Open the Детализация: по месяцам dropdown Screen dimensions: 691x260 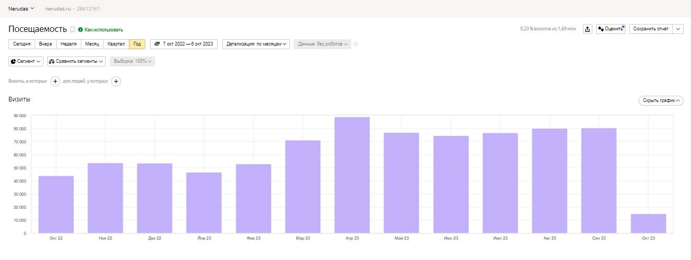click(256, 44)
